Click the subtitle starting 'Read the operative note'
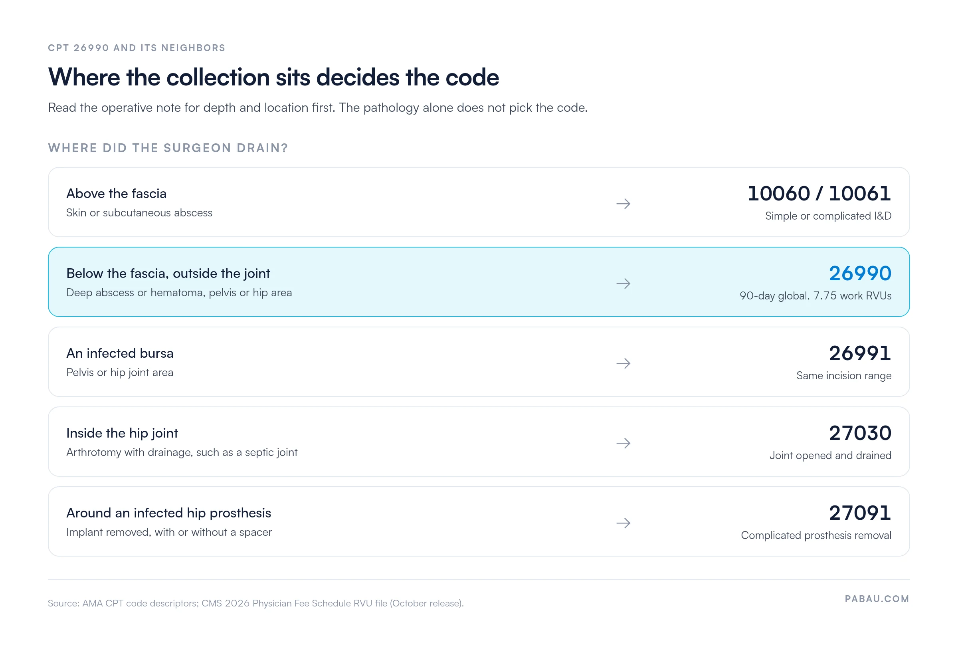This screenshot has width=958, height=650. [x=317, y=108]
